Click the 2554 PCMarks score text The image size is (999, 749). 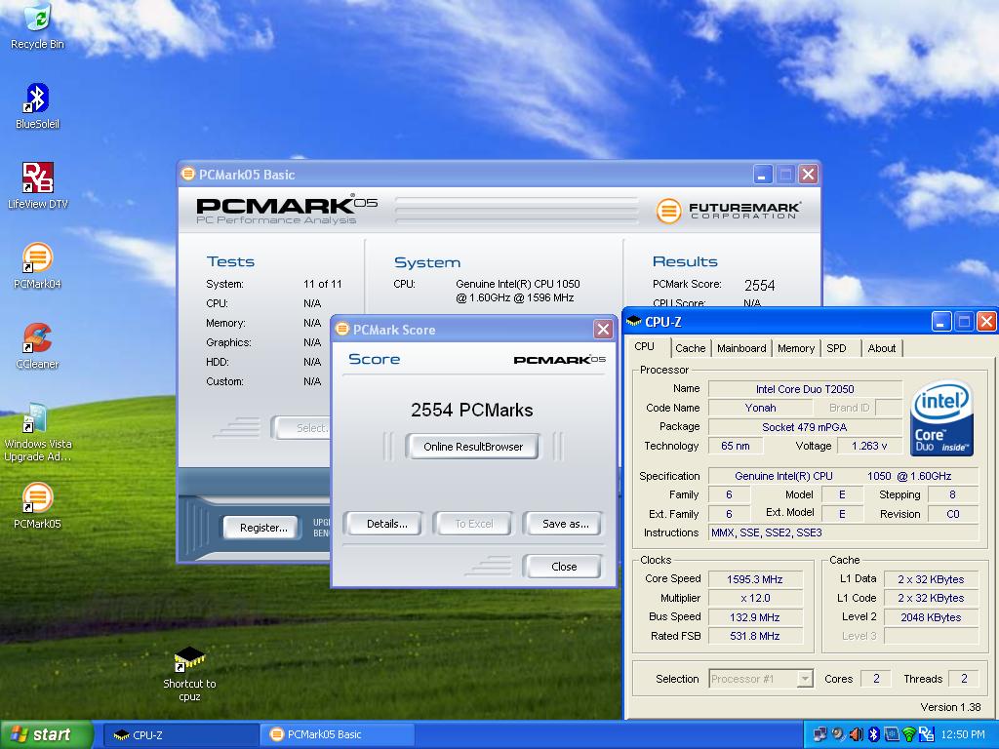point(472,411)
